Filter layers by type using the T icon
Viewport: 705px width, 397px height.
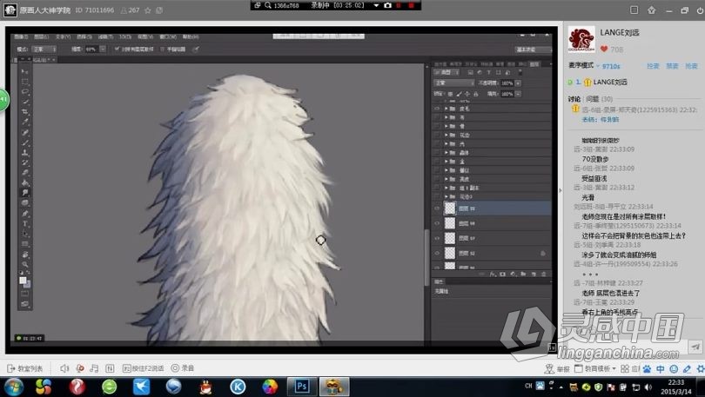tap(489, 72)
